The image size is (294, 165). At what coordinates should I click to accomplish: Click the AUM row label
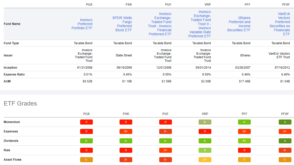pyautogui.click(x=7, y=81)
